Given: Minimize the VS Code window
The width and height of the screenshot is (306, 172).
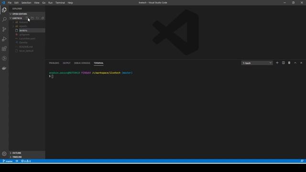Looking at the screenshot, I should pos(285,3).
